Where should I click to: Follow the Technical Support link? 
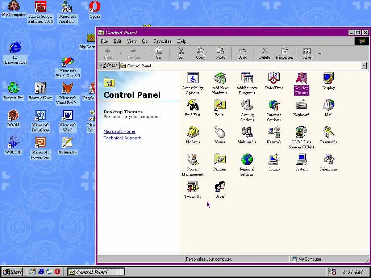(x=122, y=138)
